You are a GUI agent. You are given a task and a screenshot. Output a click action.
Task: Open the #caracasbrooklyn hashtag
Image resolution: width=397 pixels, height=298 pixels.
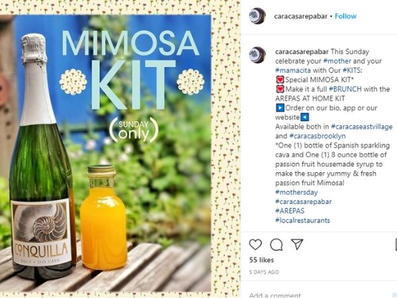pos(317,136)
